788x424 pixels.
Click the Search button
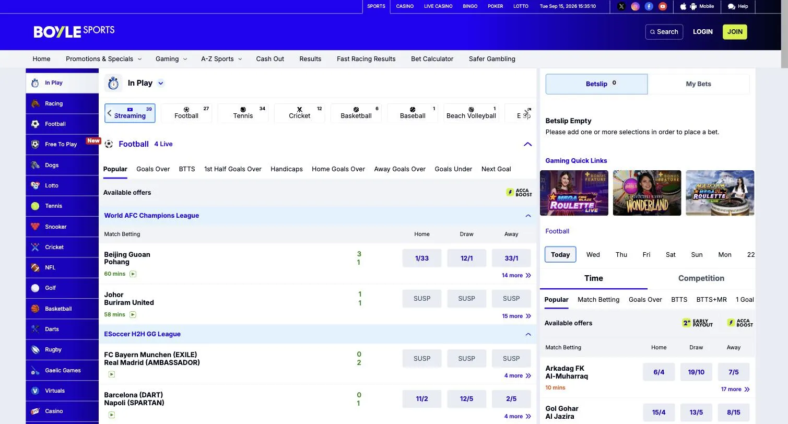coord(664,32)
